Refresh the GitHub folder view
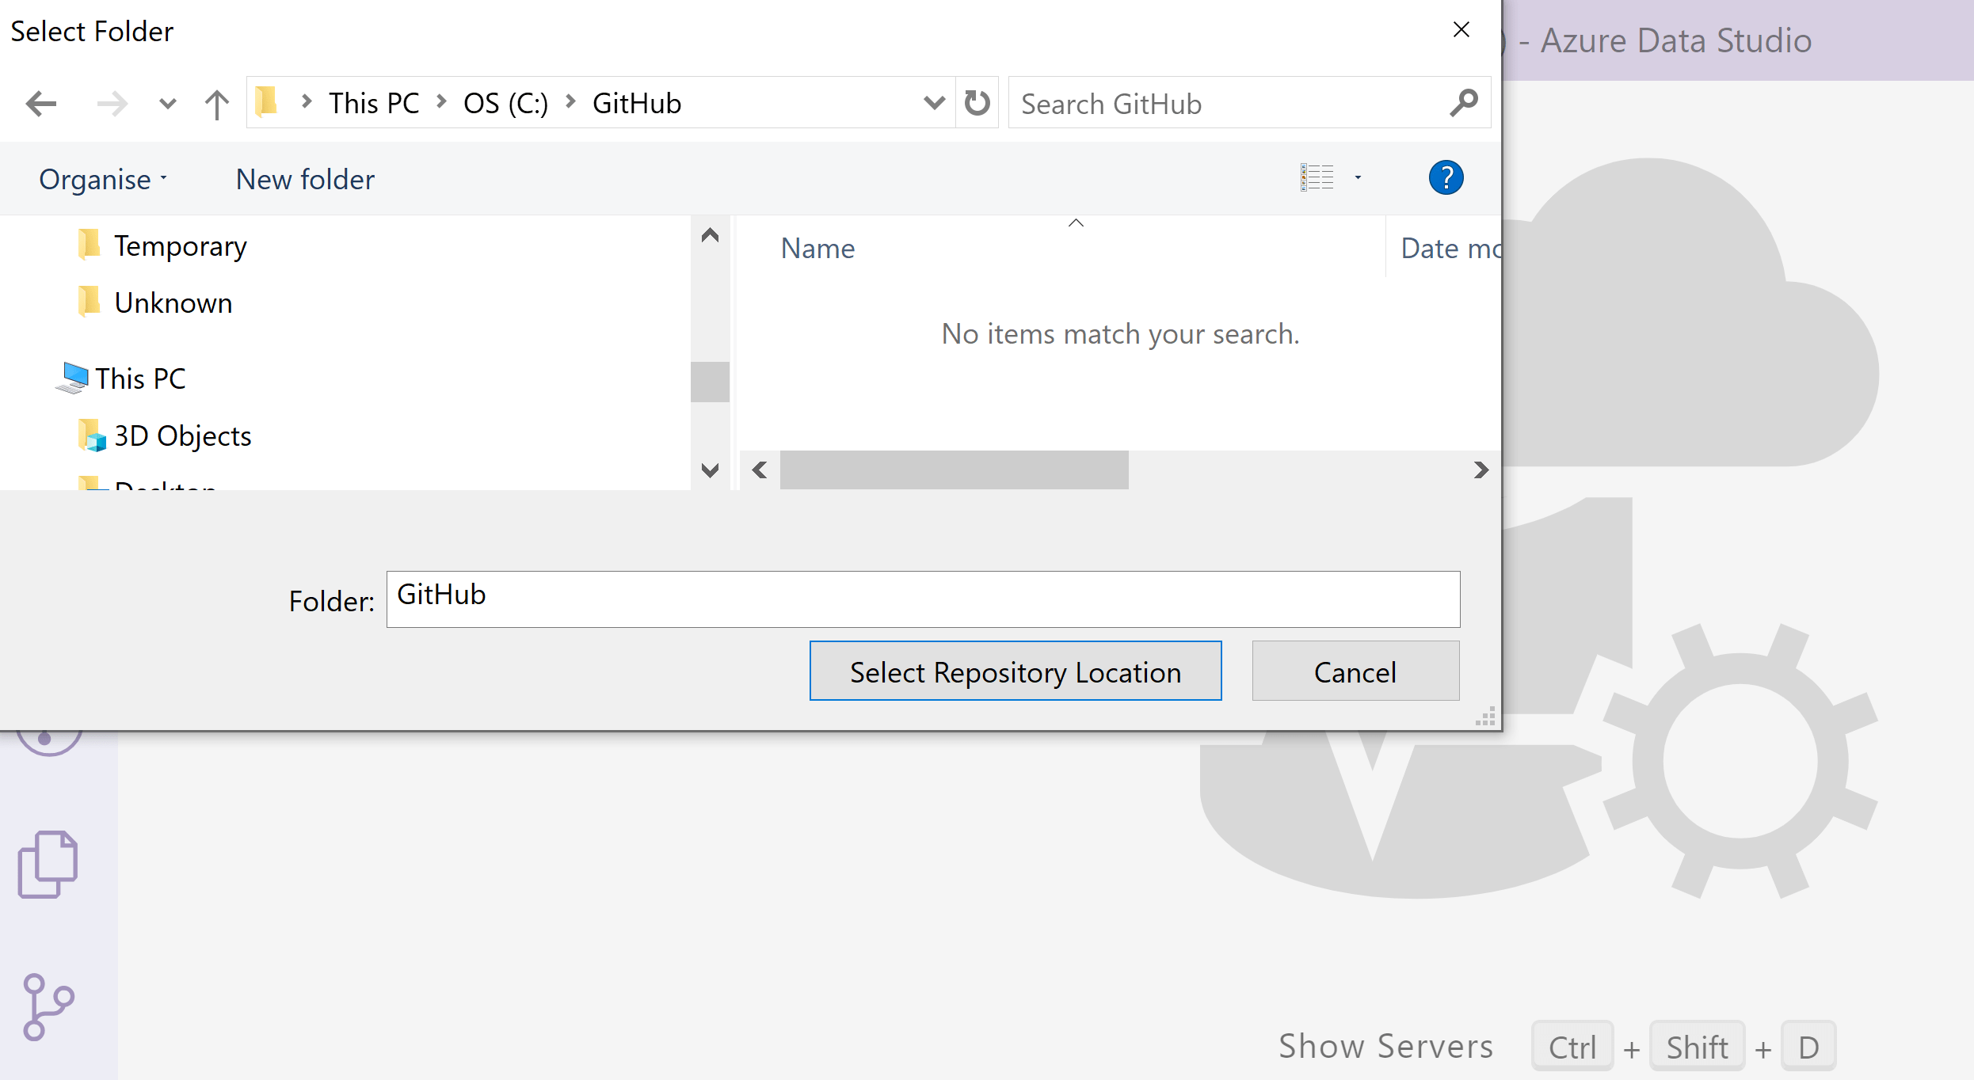The image size is (1974, 1080). 977,103
